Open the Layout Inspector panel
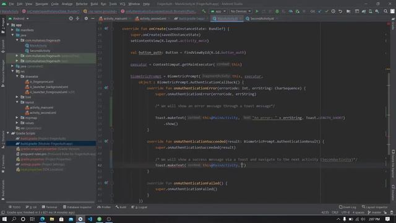The width and height of the screenshot is (396, 223). coord(374,207)
